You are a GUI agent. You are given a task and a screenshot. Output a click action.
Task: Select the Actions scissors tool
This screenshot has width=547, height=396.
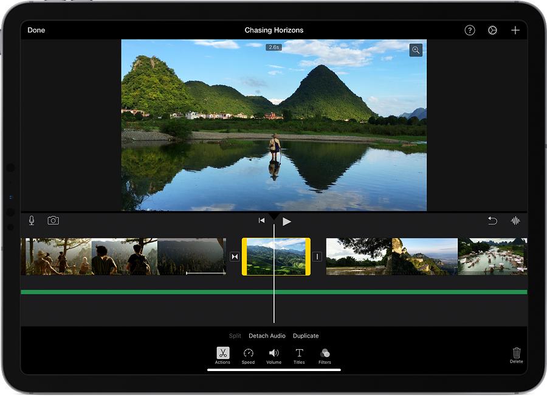coord(222,353)
